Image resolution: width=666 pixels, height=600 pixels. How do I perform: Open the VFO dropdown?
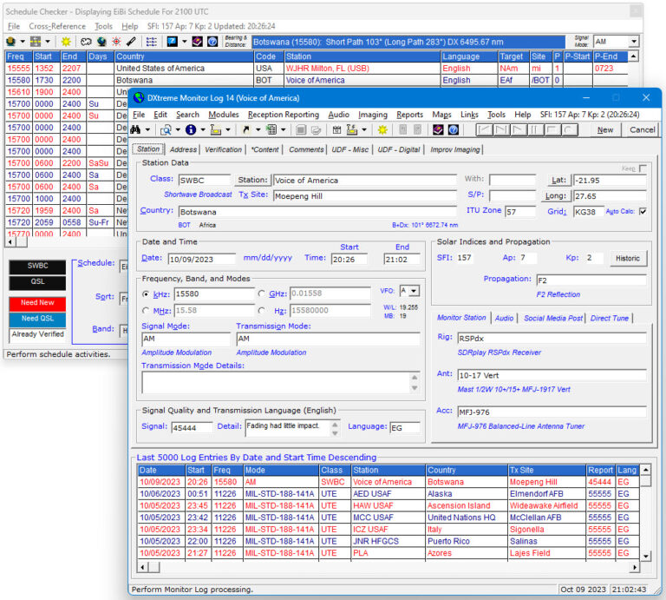415,291
